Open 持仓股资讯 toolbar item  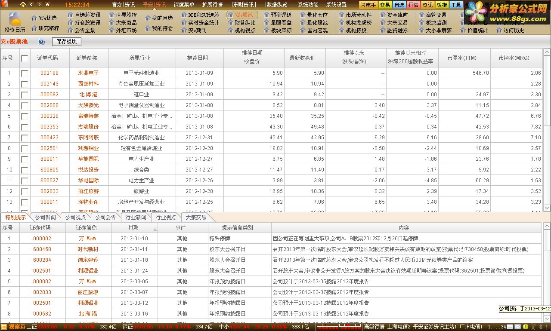coord(84,23)
